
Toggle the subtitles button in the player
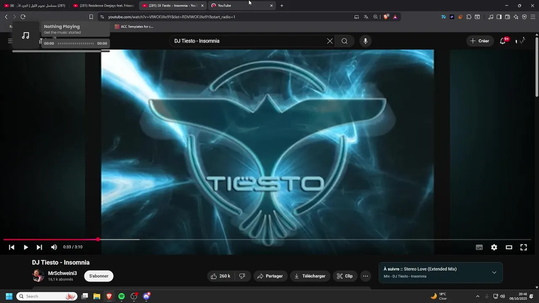[479, 247]
